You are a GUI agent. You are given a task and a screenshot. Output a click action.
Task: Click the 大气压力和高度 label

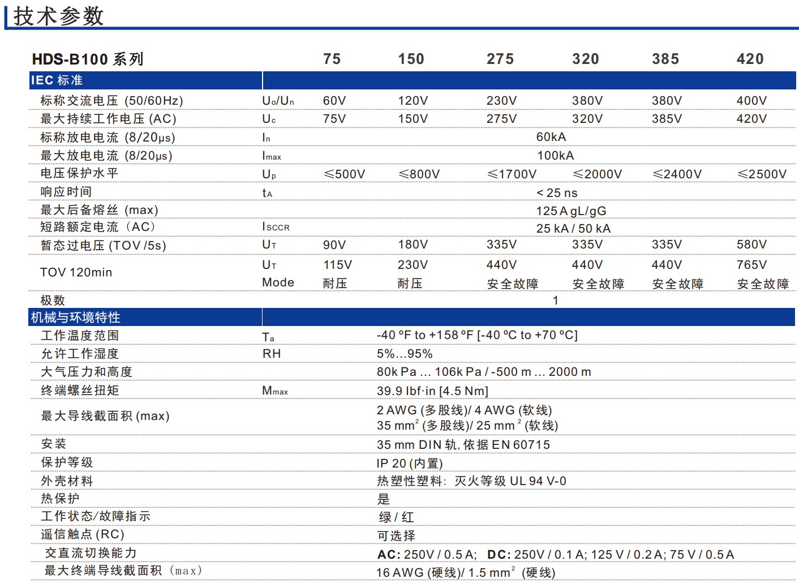pos(86,372)
